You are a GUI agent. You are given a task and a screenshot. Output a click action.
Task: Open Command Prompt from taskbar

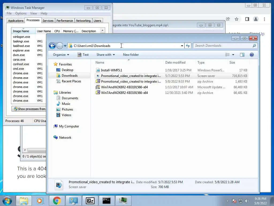point(106,201)
